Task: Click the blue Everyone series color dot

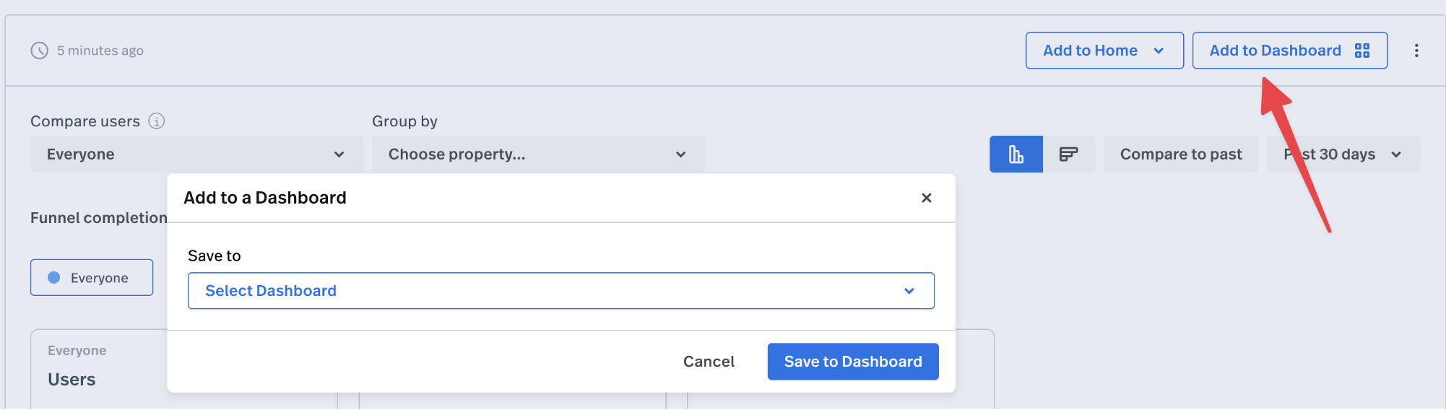Action: [54, 278]
